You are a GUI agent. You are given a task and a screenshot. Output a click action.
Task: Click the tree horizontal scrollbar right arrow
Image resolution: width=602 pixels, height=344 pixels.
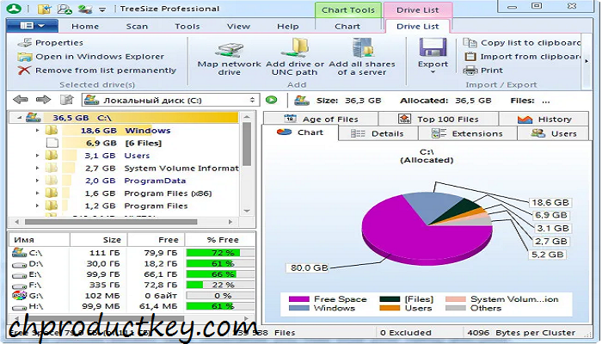(x=230, y=222)
